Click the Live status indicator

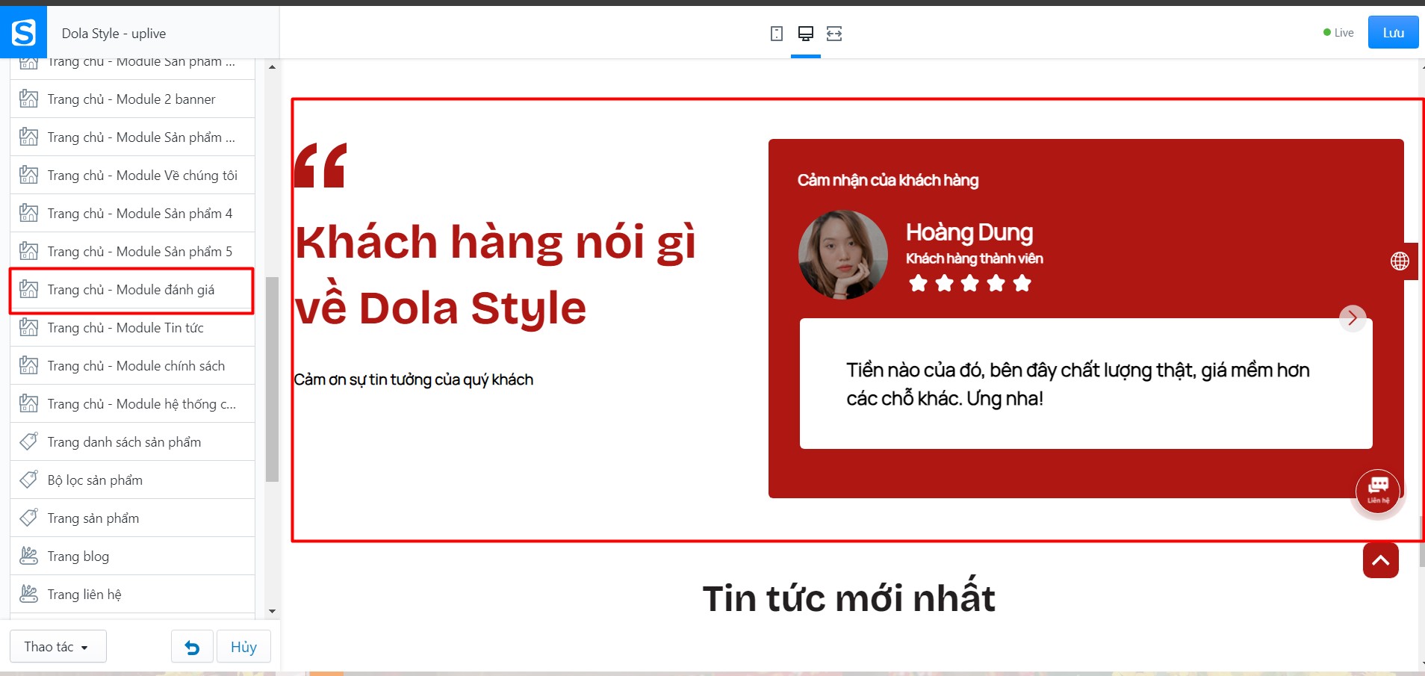pos(1338,33)
